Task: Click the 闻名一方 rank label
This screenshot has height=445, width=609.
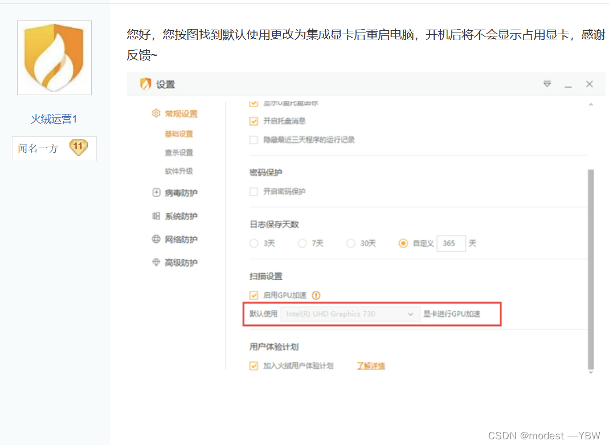Action: point(38,148)
